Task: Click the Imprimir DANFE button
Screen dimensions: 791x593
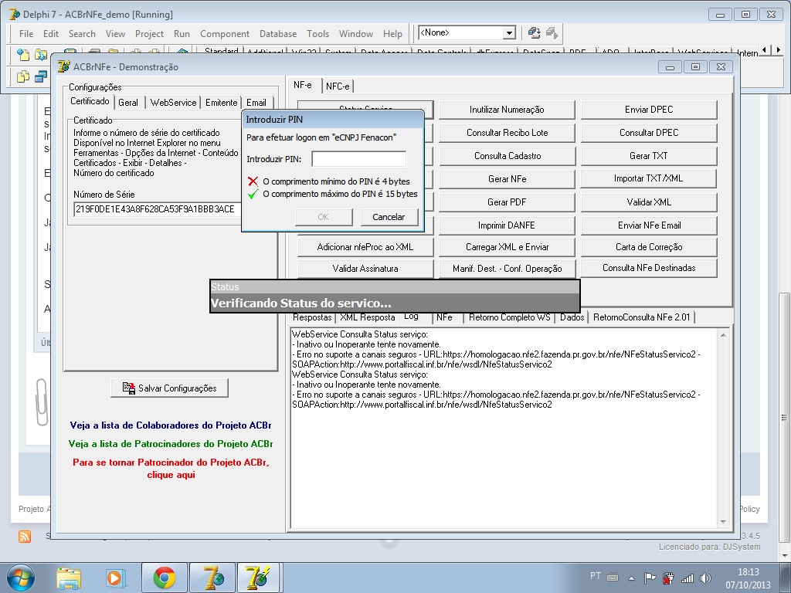Action: tap(507, 225)
